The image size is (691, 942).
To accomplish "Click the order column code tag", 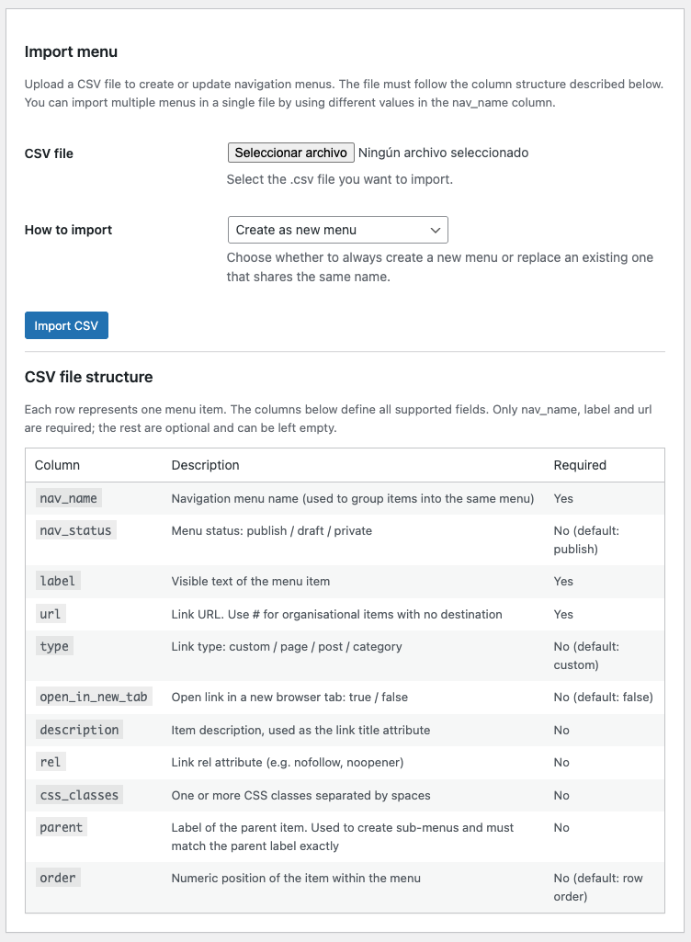I will (58, 878).
